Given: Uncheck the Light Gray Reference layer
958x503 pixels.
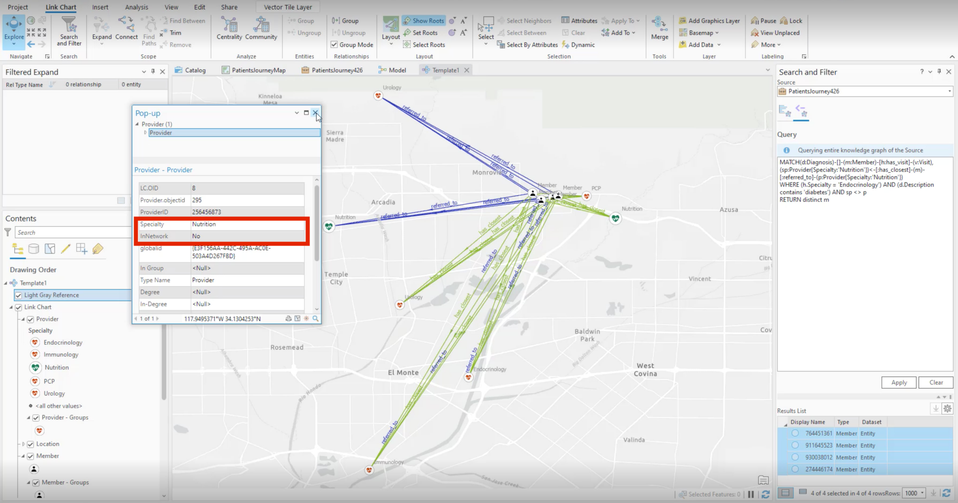Looking at the screenshot, I should click(19, 295).
